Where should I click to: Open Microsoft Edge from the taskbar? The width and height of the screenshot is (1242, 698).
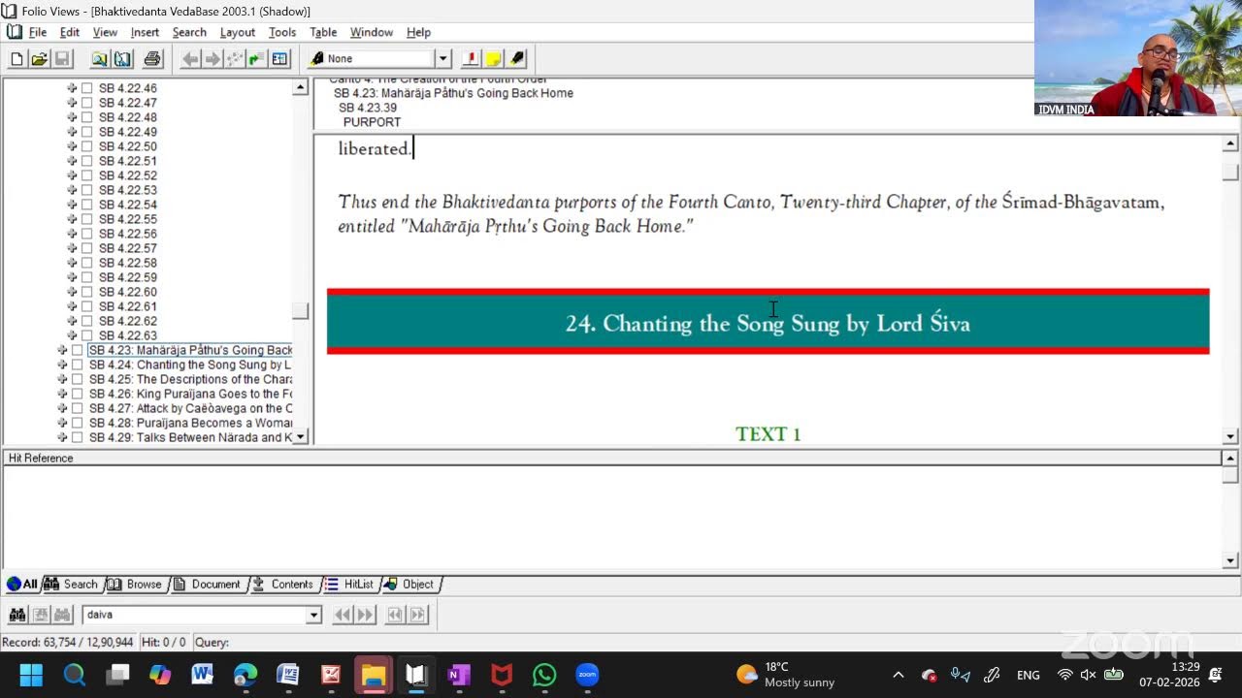[x=245, y=675]
